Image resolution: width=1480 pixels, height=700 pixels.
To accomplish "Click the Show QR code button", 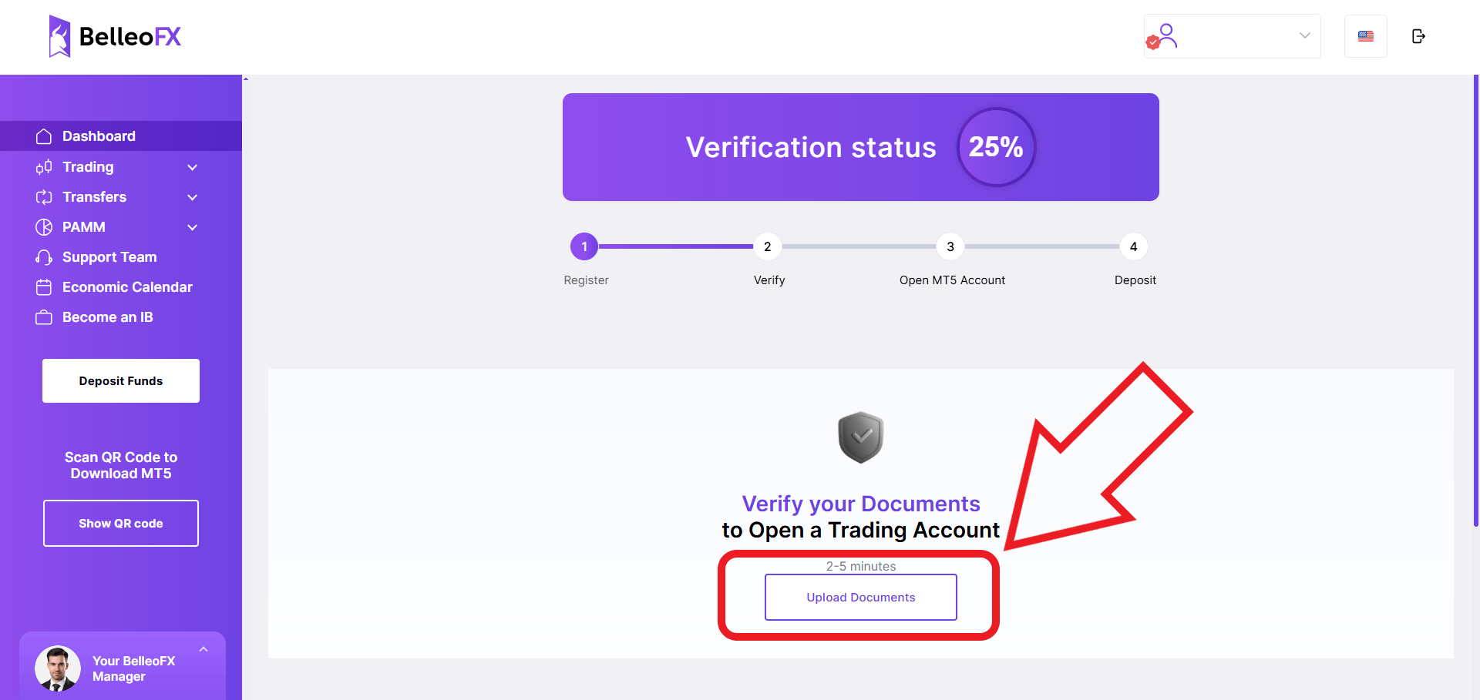I will [x=121, y=524].
